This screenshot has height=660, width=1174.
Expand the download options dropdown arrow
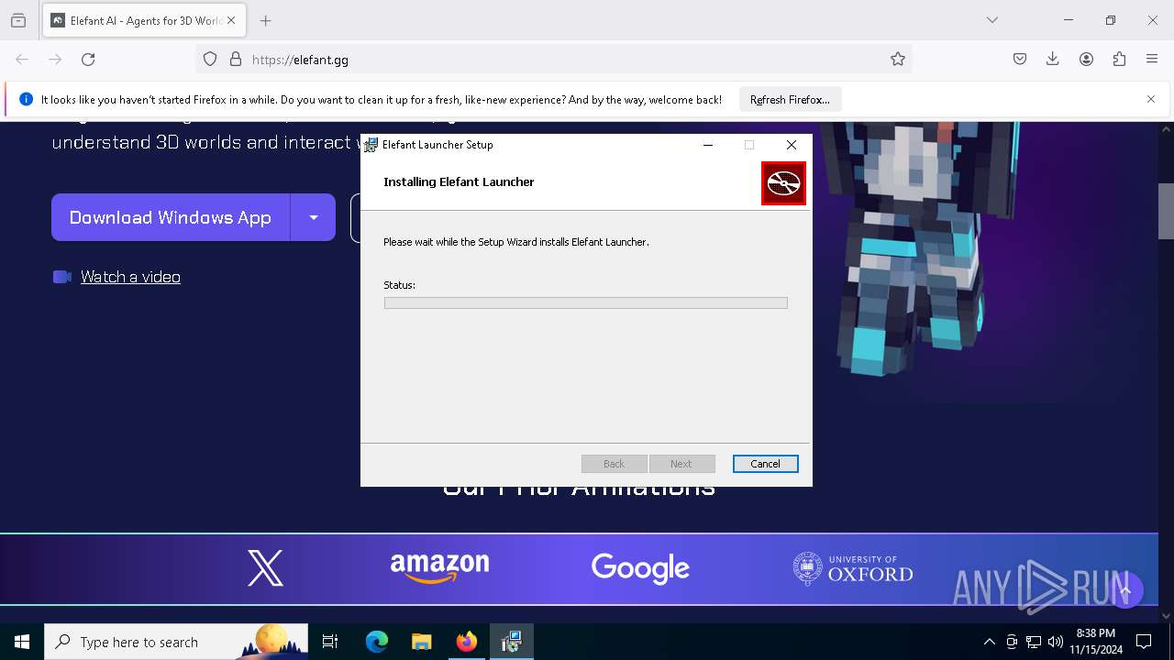click(x=314, y=217)
